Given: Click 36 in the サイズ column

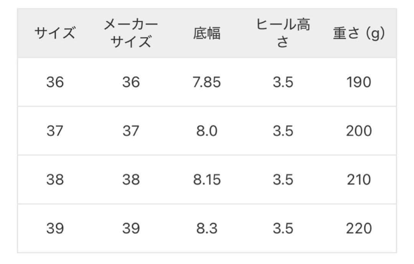Looking at the screenshot, I should point(55,82).
